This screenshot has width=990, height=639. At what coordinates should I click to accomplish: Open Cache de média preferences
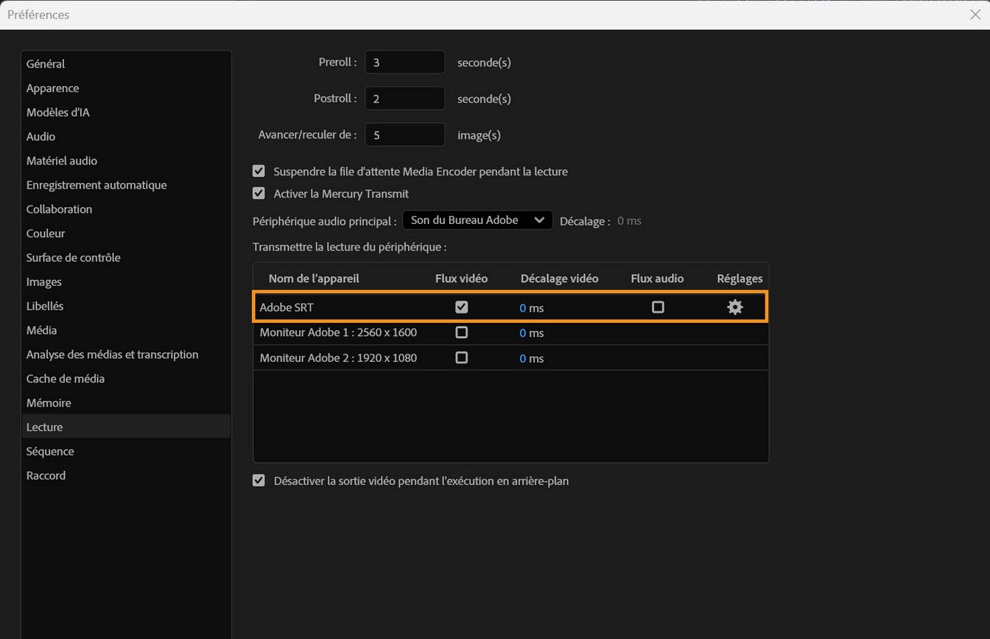pos(65,378)
